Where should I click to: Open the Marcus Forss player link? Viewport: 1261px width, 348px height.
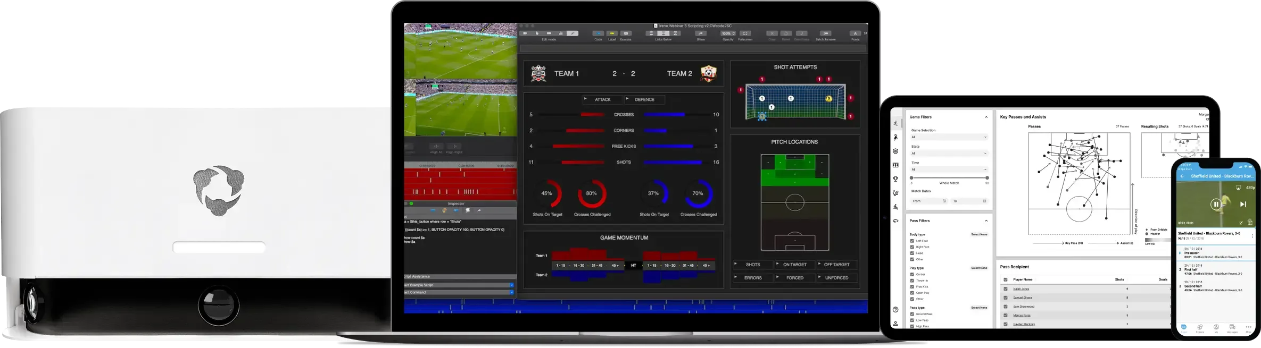[1022, 316]
